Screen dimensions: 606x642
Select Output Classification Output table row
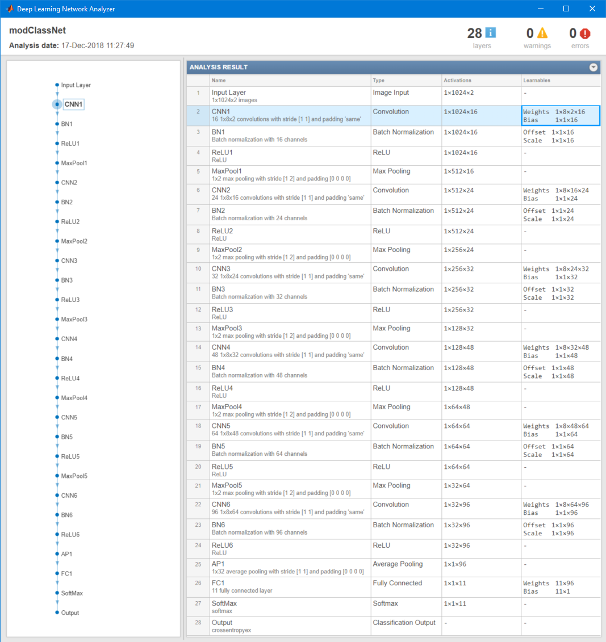click(x=394, y=626)
